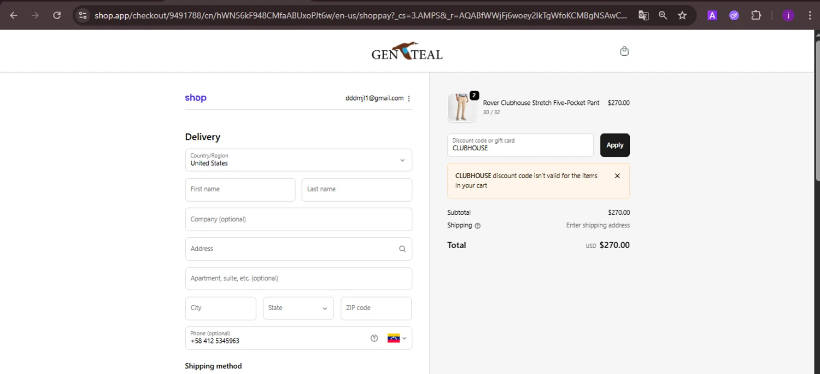
Task: Click the Shop pay logo
Action: tap(196, 98)
